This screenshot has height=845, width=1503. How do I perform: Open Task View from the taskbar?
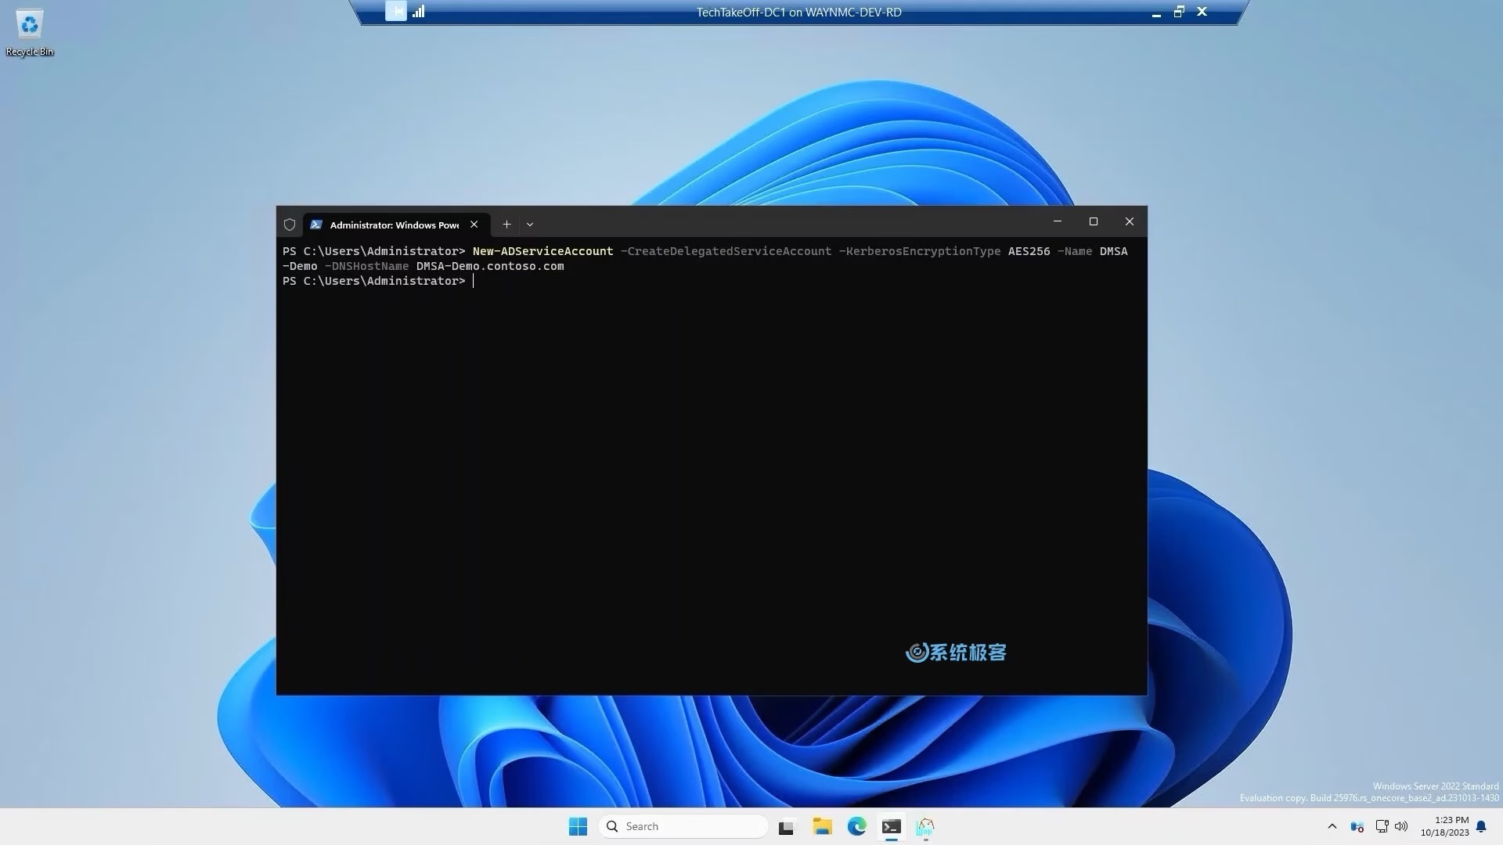787,827
